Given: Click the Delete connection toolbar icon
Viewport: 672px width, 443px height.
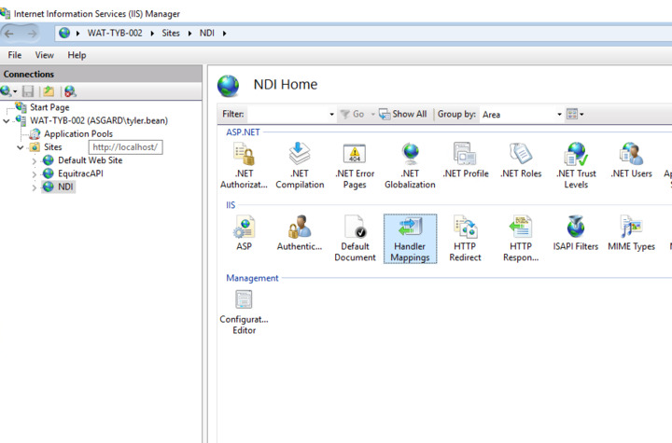Looking at the screenshot, I should pos(70,91).
